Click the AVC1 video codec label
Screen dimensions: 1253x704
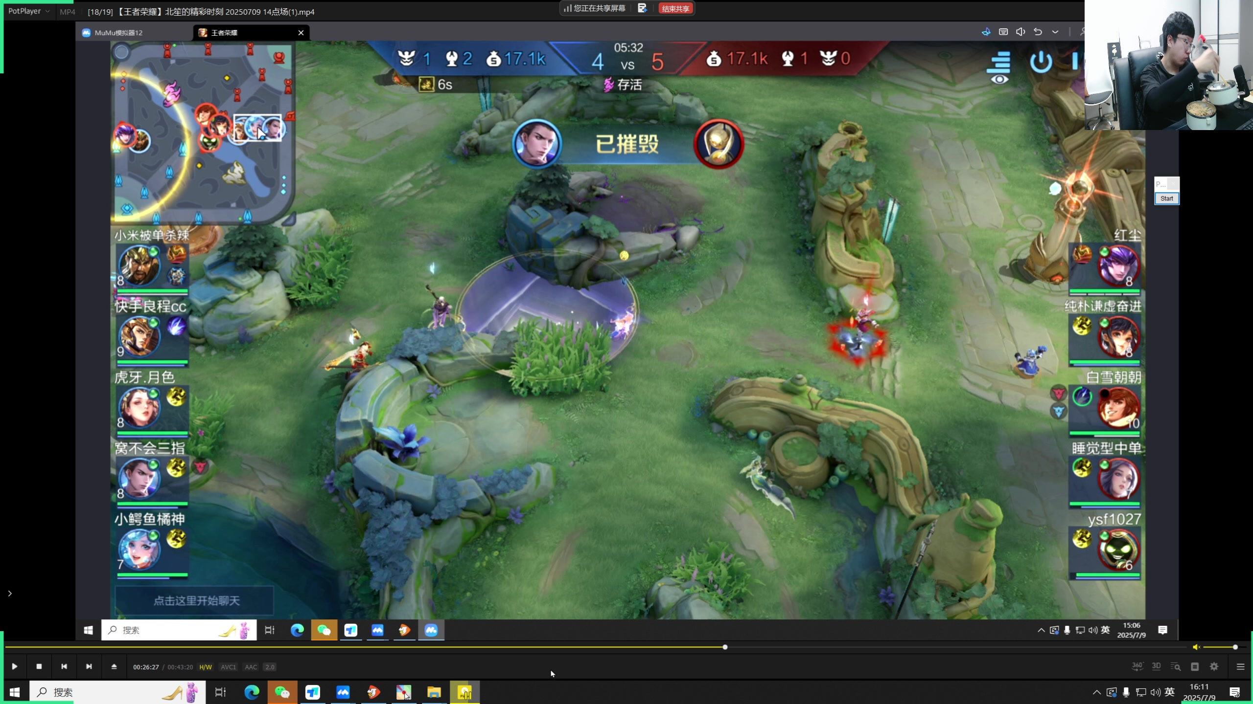point(228,667)
